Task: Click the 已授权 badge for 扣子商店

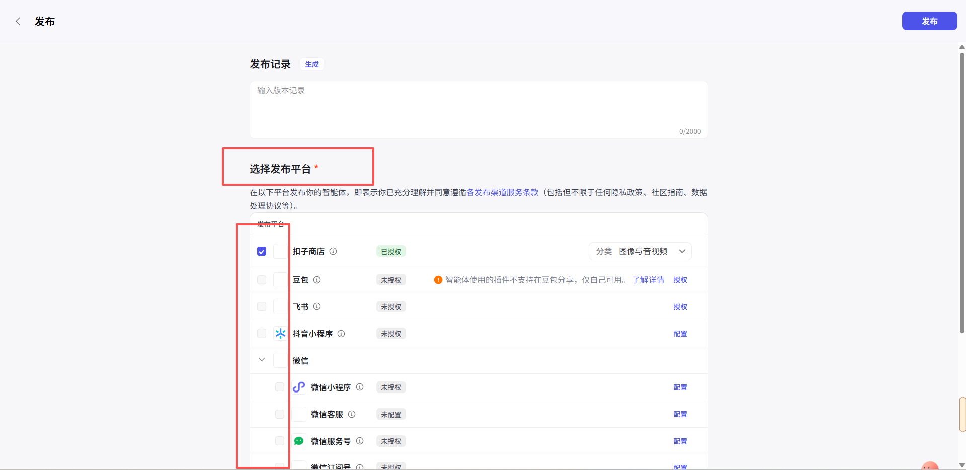Action: (x=391, y=251)
